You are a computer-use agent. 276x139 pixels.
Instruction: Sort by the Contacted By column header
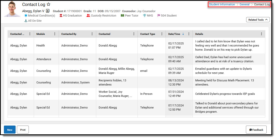[69, 34]
